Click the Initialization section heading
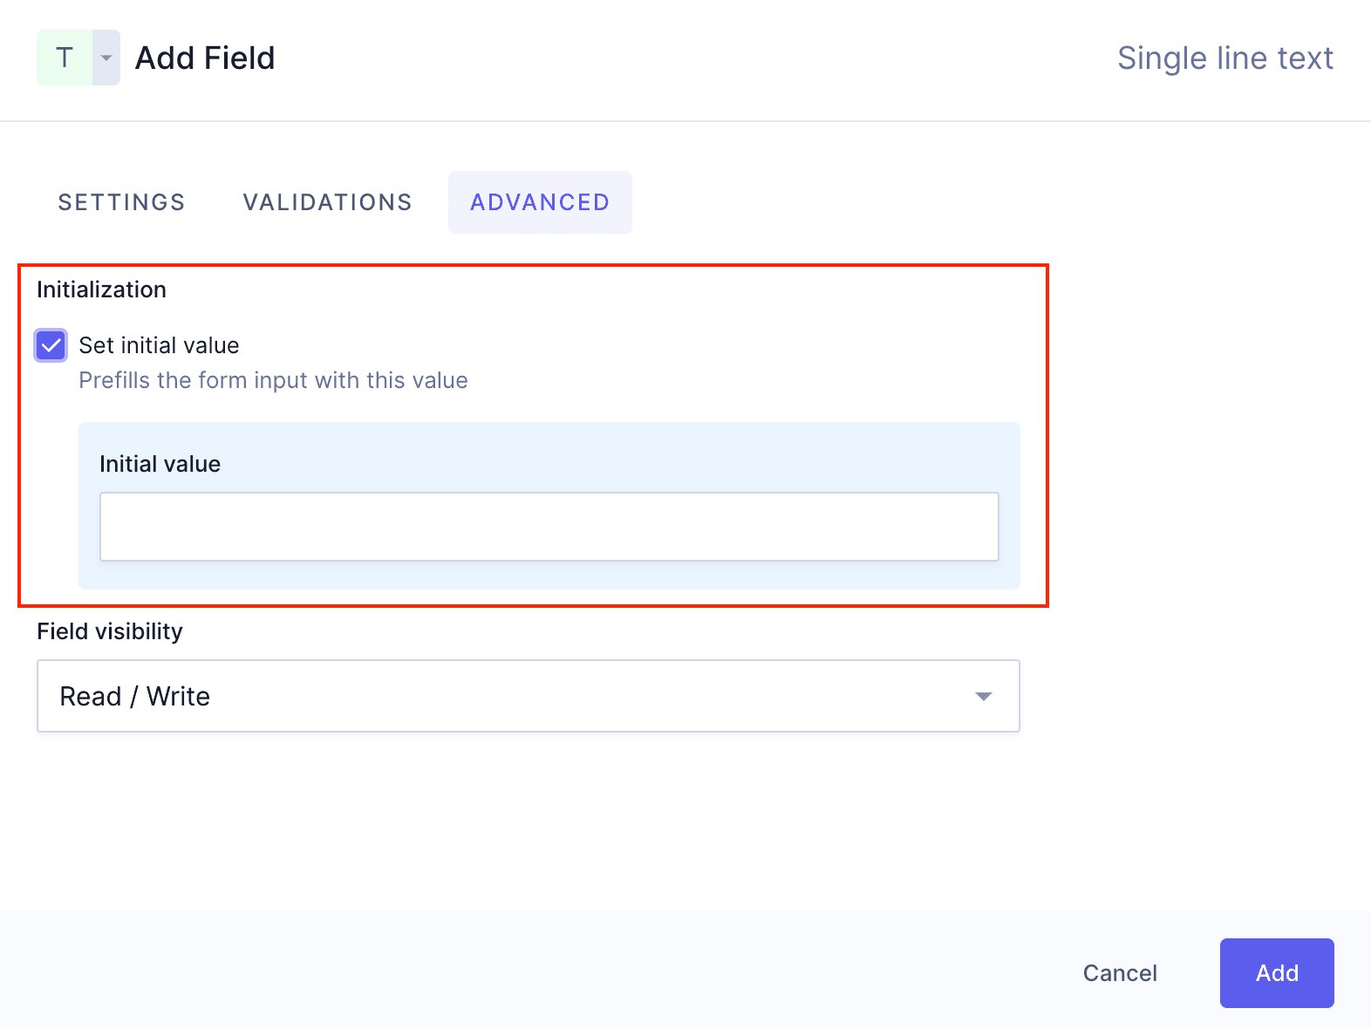Image resolution: width=1371 pixels, height=1029 pixels. tap(101, 289)
